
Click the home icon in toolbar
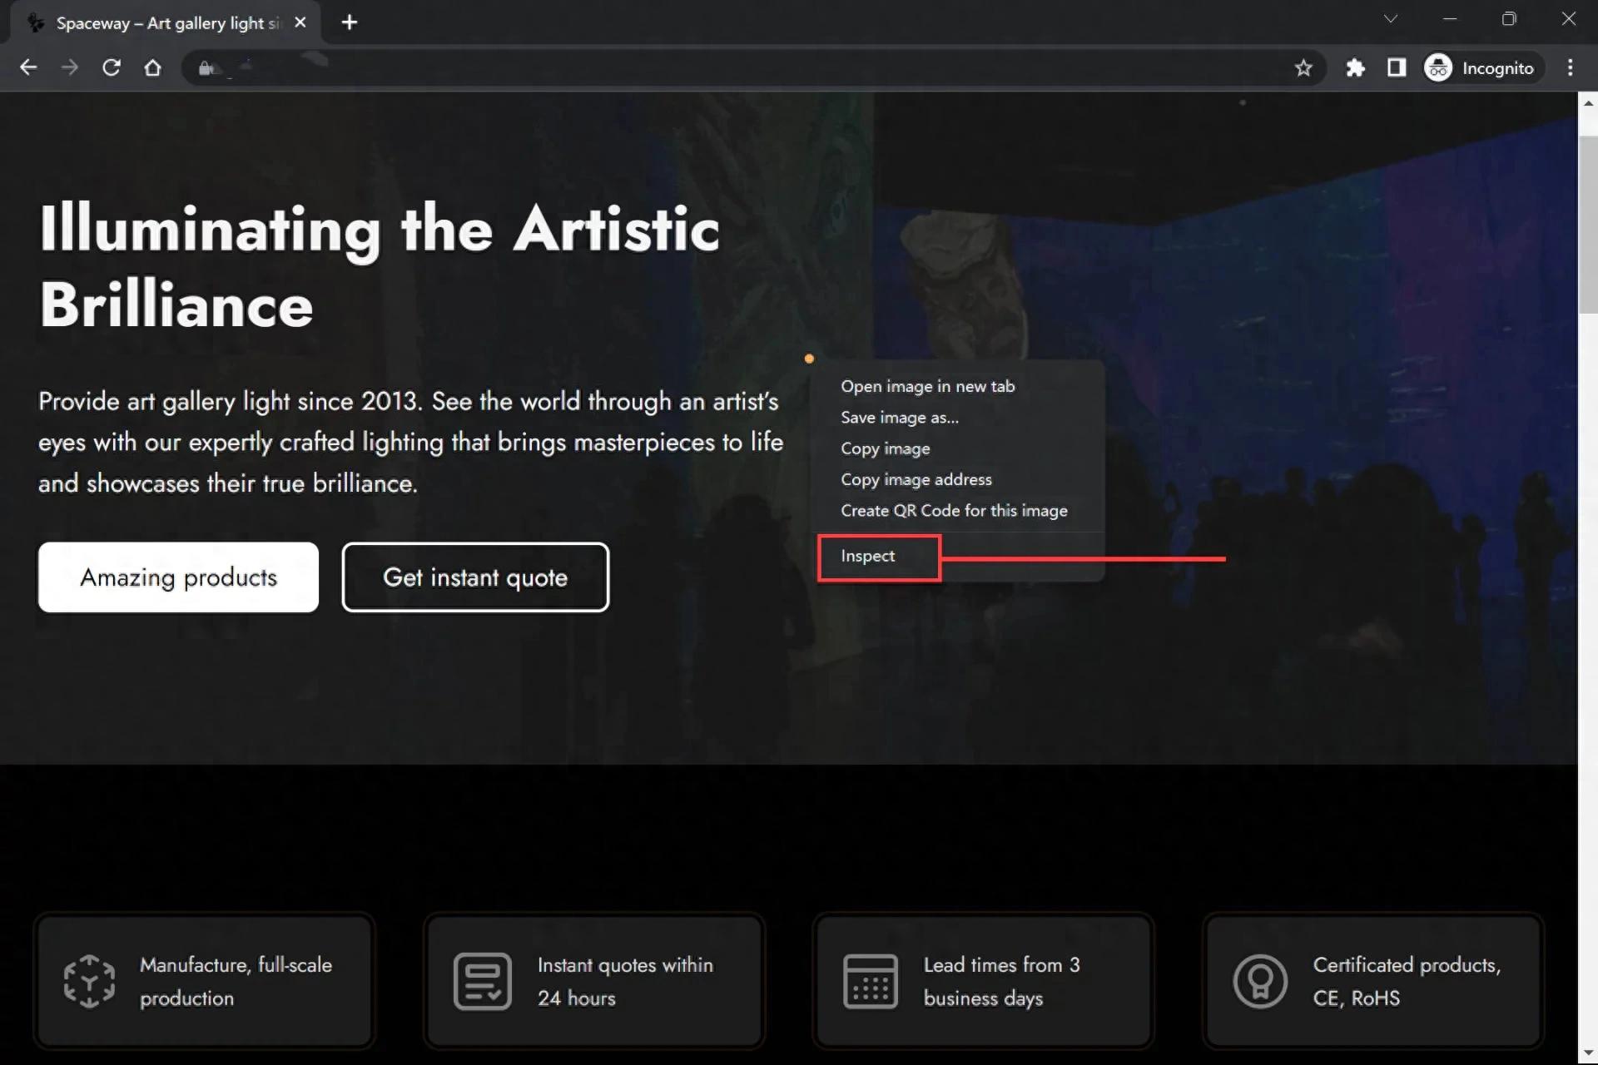pos(152,67)
